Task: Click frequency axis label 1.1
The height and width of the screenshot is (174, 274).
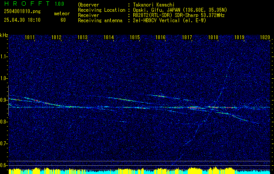Action: click(3, 57)
